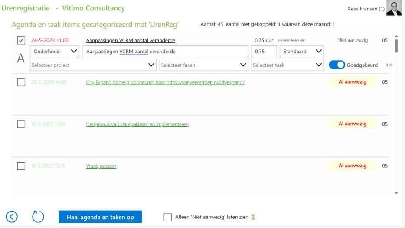The width and height of the screenshot is (405, 228).
Task: Open the Onderhoud category dropdown
Action: pos(54,51)
